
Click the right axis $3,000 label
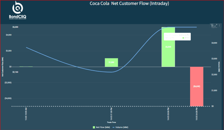[214, 59]
